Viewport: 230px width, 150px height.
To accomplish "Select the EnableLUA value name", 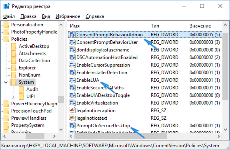I will [88, 80].
